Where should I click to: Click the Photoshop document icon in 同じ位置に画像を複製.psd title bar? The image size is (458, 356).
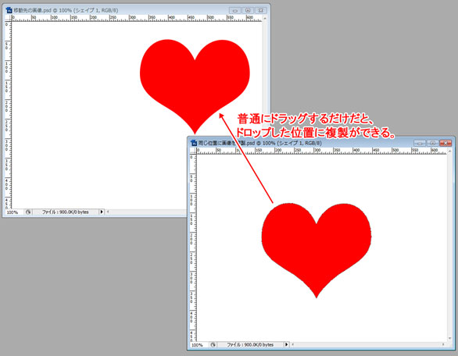pos(194,143)
